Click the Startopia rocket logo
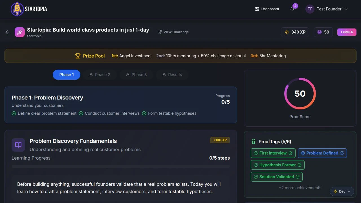 17,9
